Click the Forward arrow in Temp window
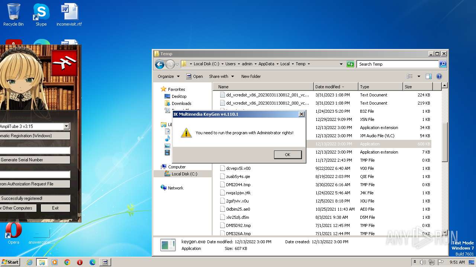This screenshot has height=267, width=476. click(x=170, y=64)
